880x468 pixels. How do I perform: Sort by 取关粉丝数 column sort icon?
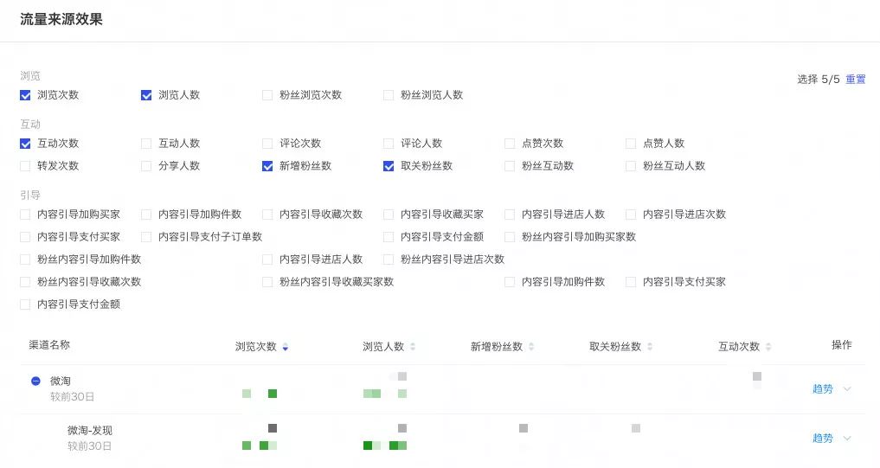coord(649,347)
